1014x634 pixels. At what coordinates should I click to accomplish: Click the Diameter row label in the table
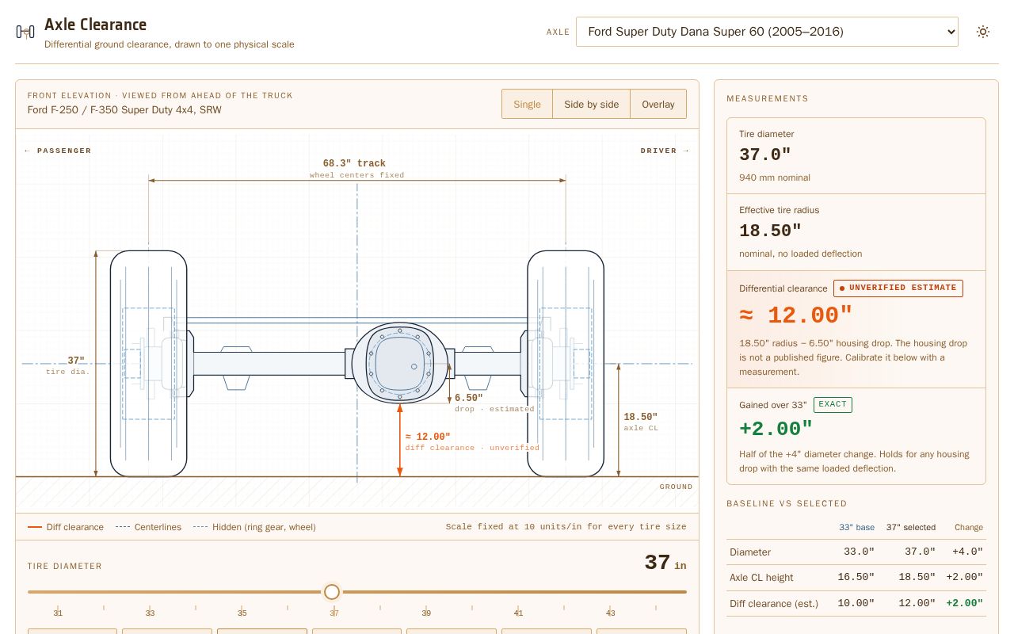(750, 552)
